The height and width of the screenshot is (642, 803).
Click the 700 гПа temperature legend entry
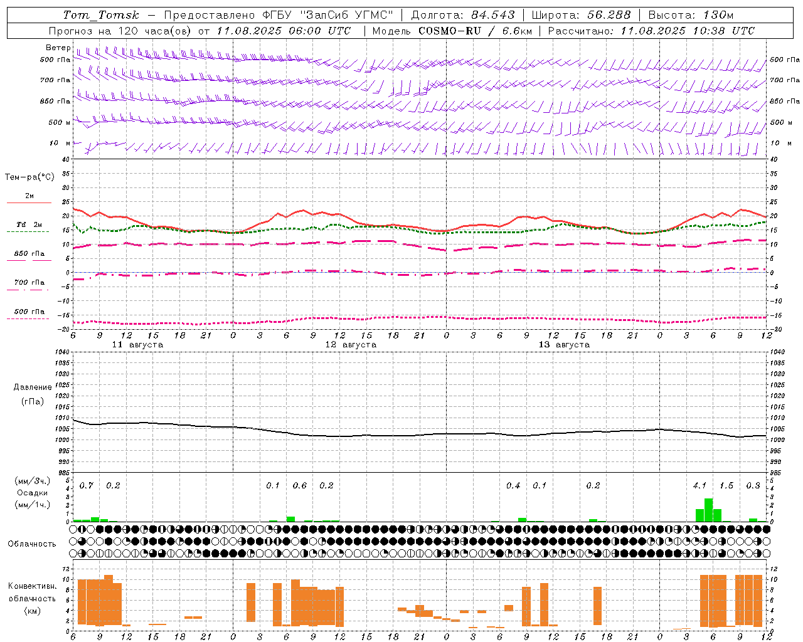pos(29,283)
